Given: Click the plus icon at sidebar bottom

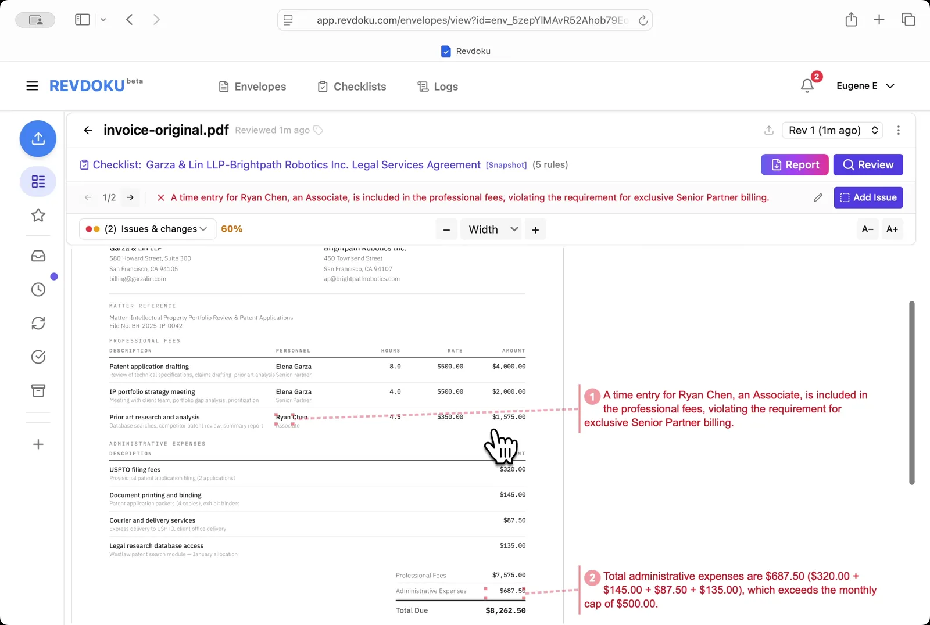Looking at the screenshot, I should click(x=38, y=444).
